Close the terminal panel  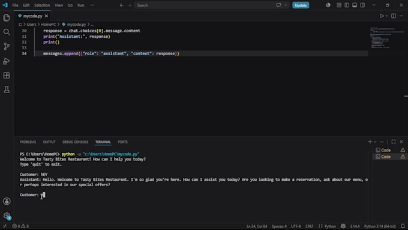401,142
